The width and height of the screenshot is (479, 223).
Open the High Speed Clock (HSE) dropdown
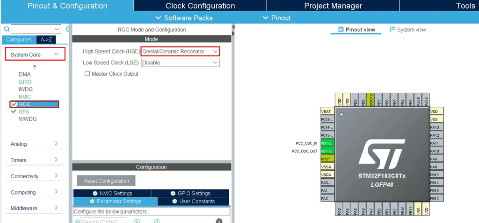pos(180,51)
